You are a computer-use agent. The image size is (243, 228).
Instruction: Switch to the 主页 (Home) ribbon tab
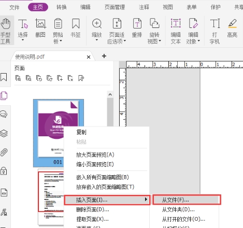click(38, 7)
